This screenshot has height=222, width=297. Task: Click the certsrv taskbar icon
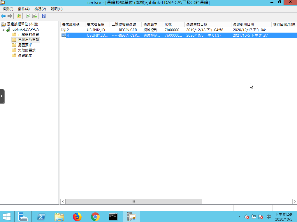pyautogui.click(x=131, y=217)
